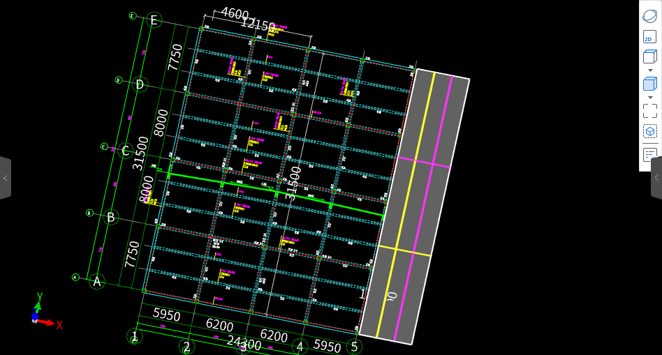The image size is (662, 355).
Task: Click the XYZ coordinate axis indicator
Action: pyautogui.click(x=45, y=310)
